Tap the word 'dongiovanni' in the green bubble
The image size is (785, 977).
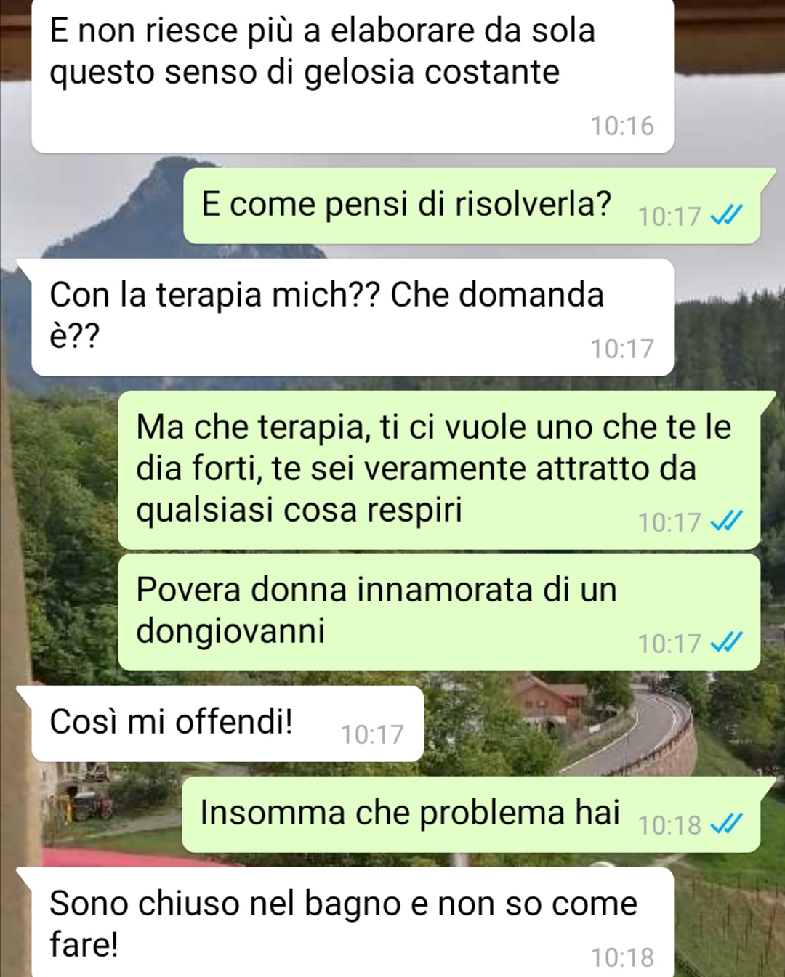coord(230,631)
